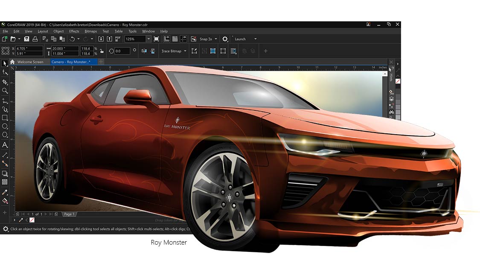The image size is (480, 277).
Task: Activate the Zoom tool in the toolbox
Action: (x=5, y=91)
